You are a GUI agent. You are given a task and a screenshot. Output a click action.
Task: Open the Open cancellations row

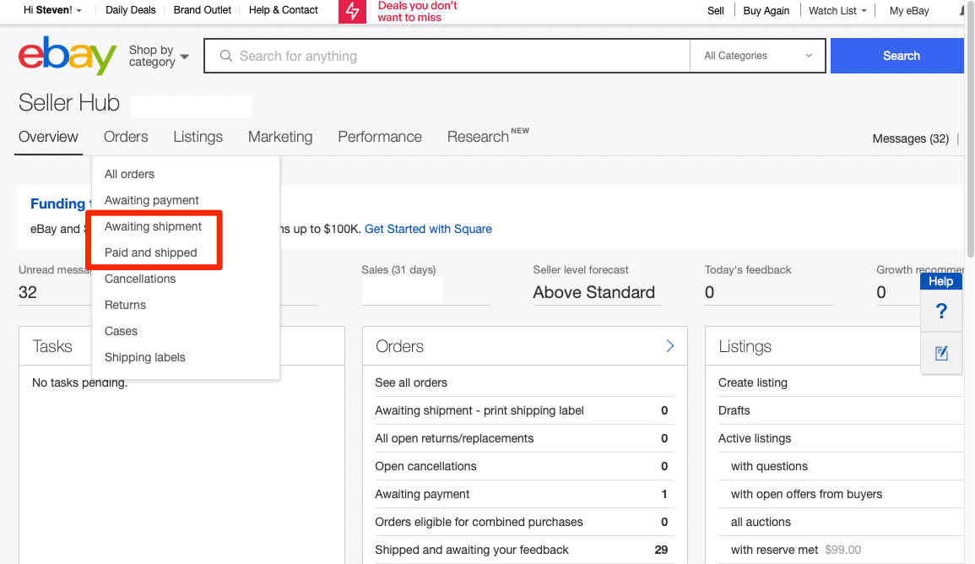pos(524,466)
